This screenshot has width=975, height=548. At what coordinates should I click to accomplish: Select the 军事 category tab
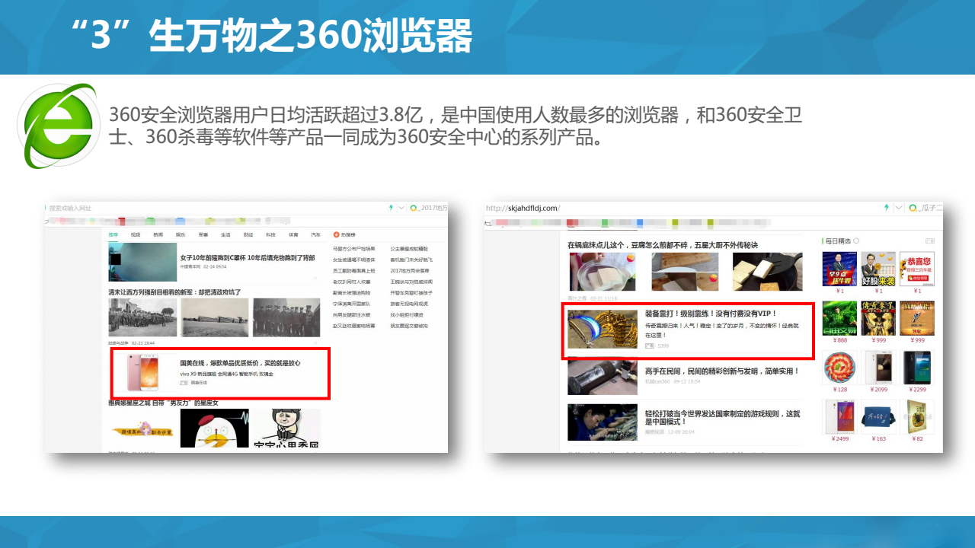pos(203,235)
